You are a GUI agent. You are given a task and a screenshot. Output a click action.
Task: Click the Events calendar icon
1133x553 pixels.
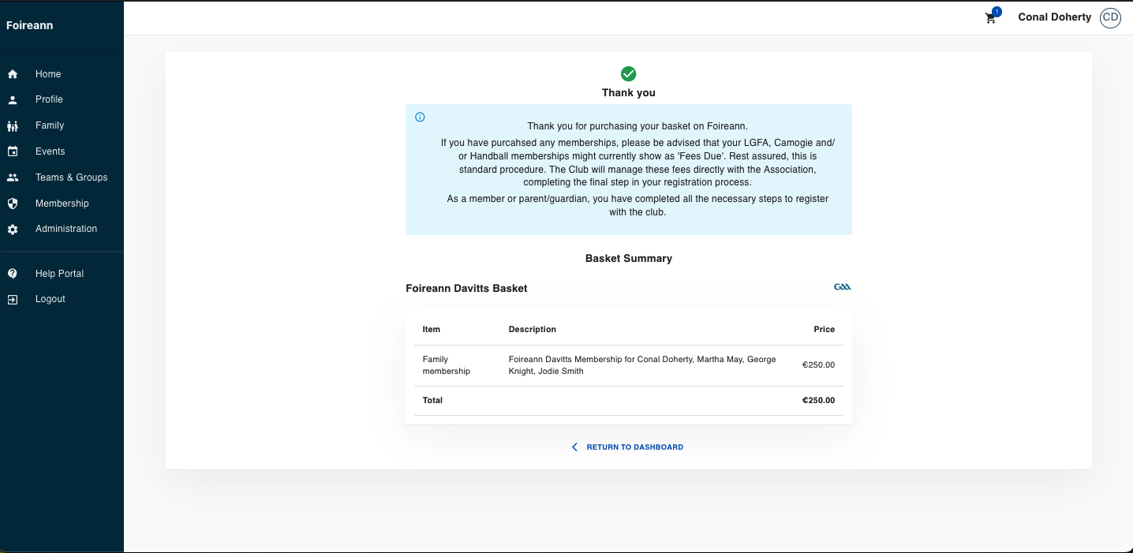click(13, 151)
